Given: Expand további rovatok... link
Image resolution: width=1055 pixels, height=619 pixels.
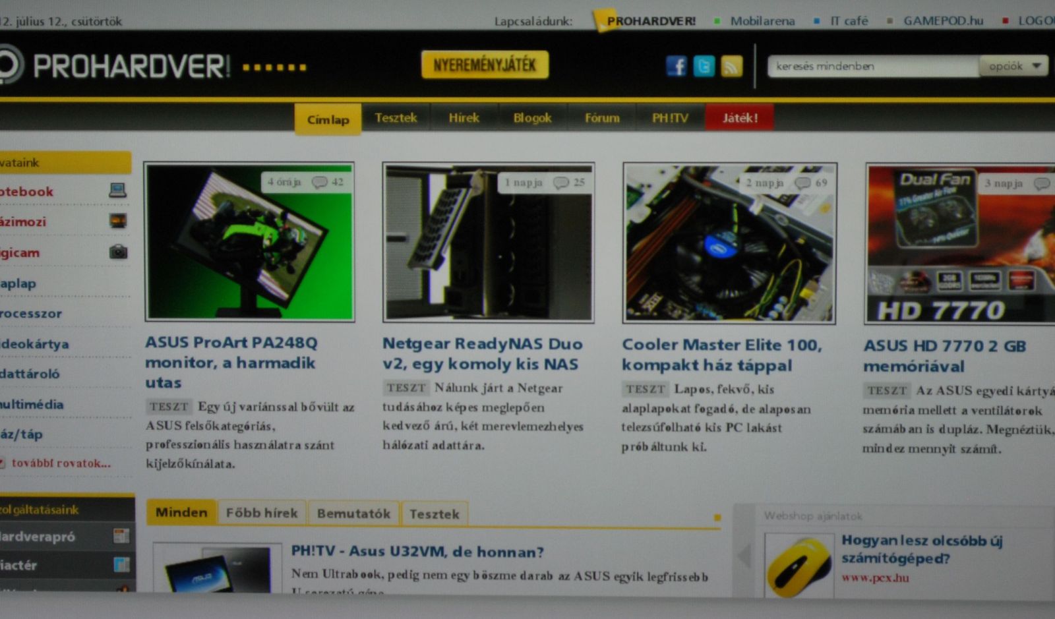Looking at the screenshot, I should [x=61, y=463].
